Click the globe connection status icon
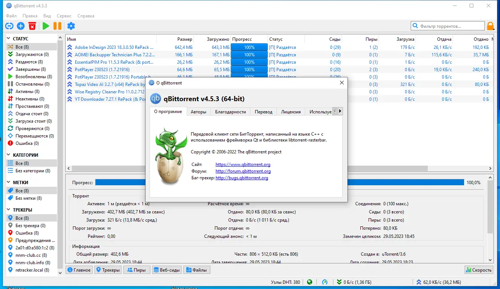The height and width of the screenshot is (289, 500). pyautogui.click(x=310, y=282)
